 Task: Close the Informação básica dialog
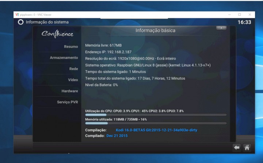point(221,28)
